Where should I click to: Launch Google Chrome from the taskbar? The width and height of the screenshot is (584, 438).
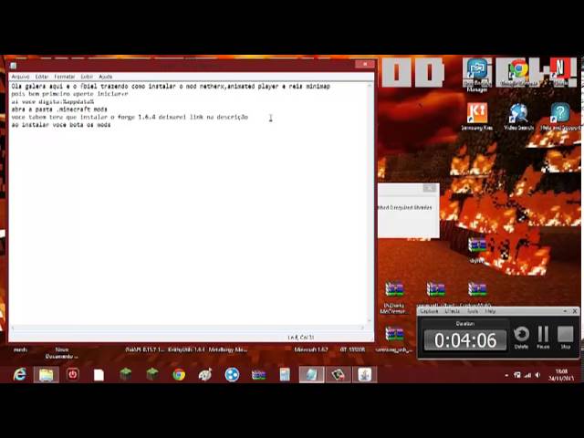pos(179,374)
